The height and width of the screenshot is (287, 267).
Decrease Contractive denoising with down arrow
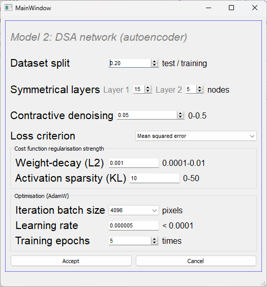tap(181, 117)
